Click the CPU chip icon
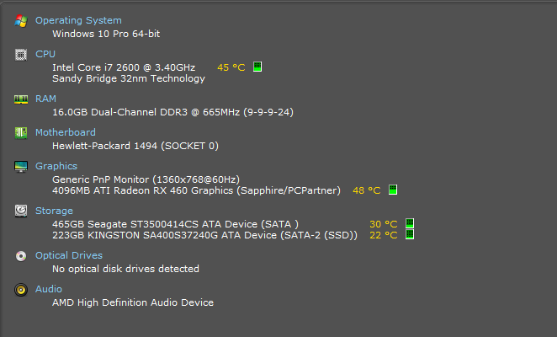Viewport: 557px width, 337px height. click(21, 54)
